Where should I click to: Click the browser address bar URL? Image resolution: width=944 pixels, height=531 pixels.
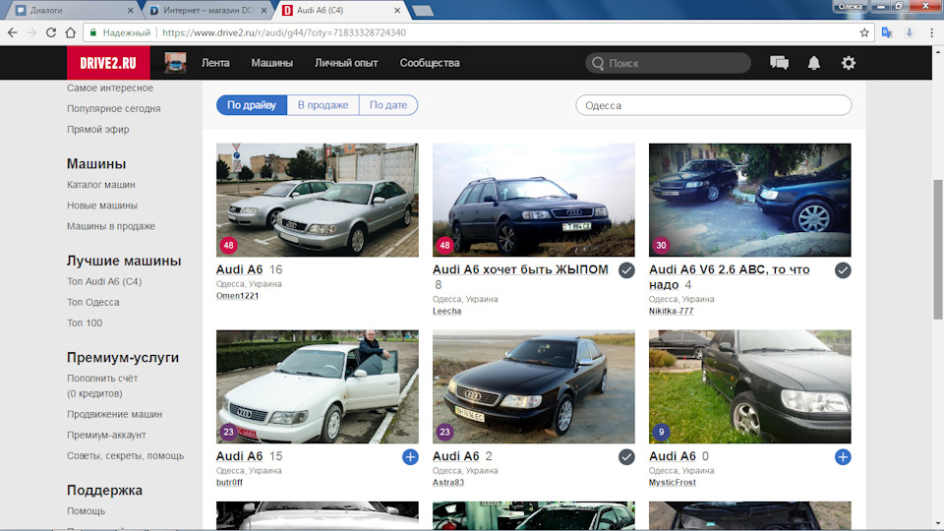pos(284,32)
